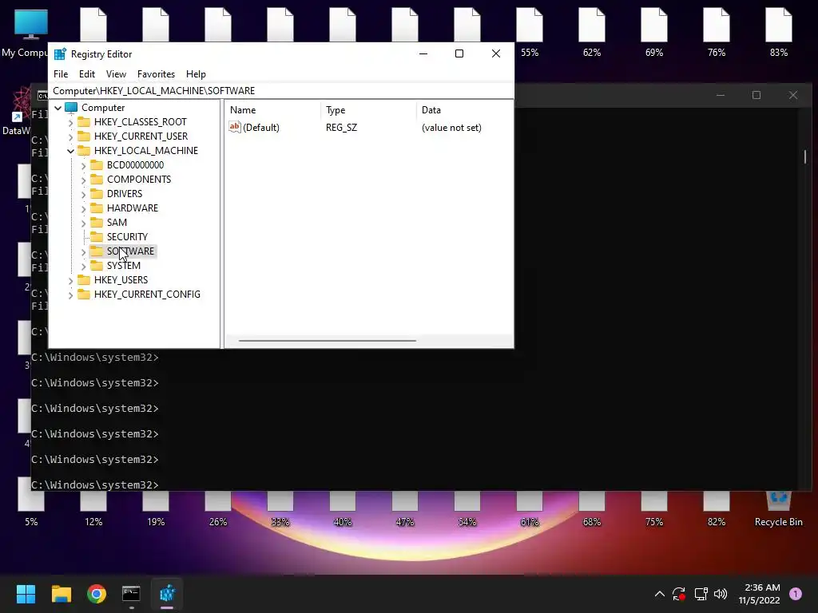Open the View menu in Registry Editor

(x=116, y=74)
